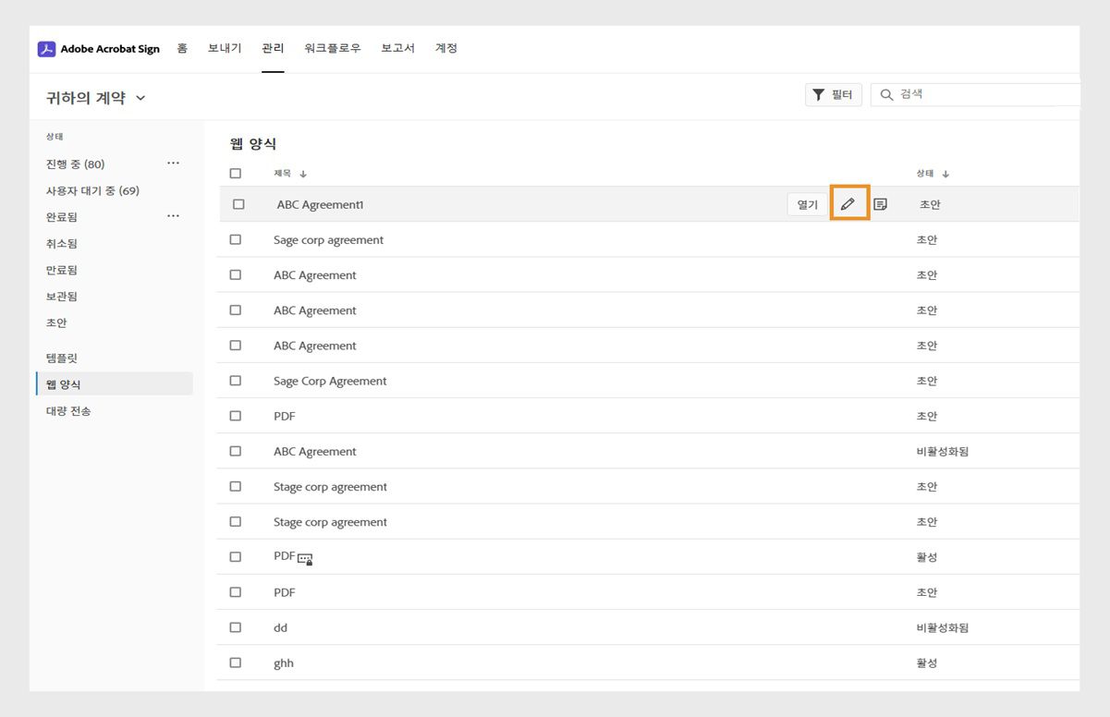Click the search magnifier icon
Viewport: 1110px width, 717px height.
pos(886,93)
